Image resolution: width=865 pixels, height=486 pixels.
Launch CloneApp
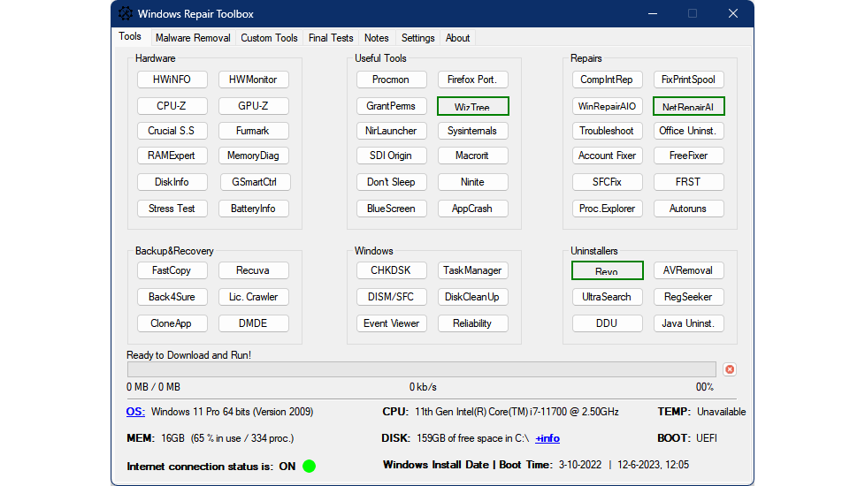(172, 323)
